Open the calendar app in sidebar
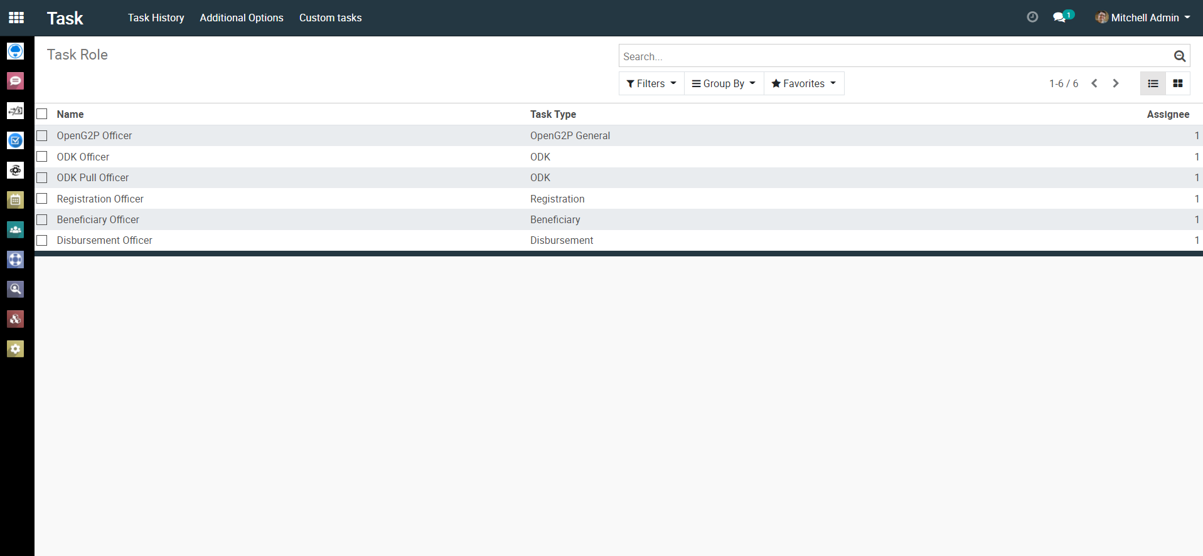Screen dimensions: 1203x556 click(16, 200)
